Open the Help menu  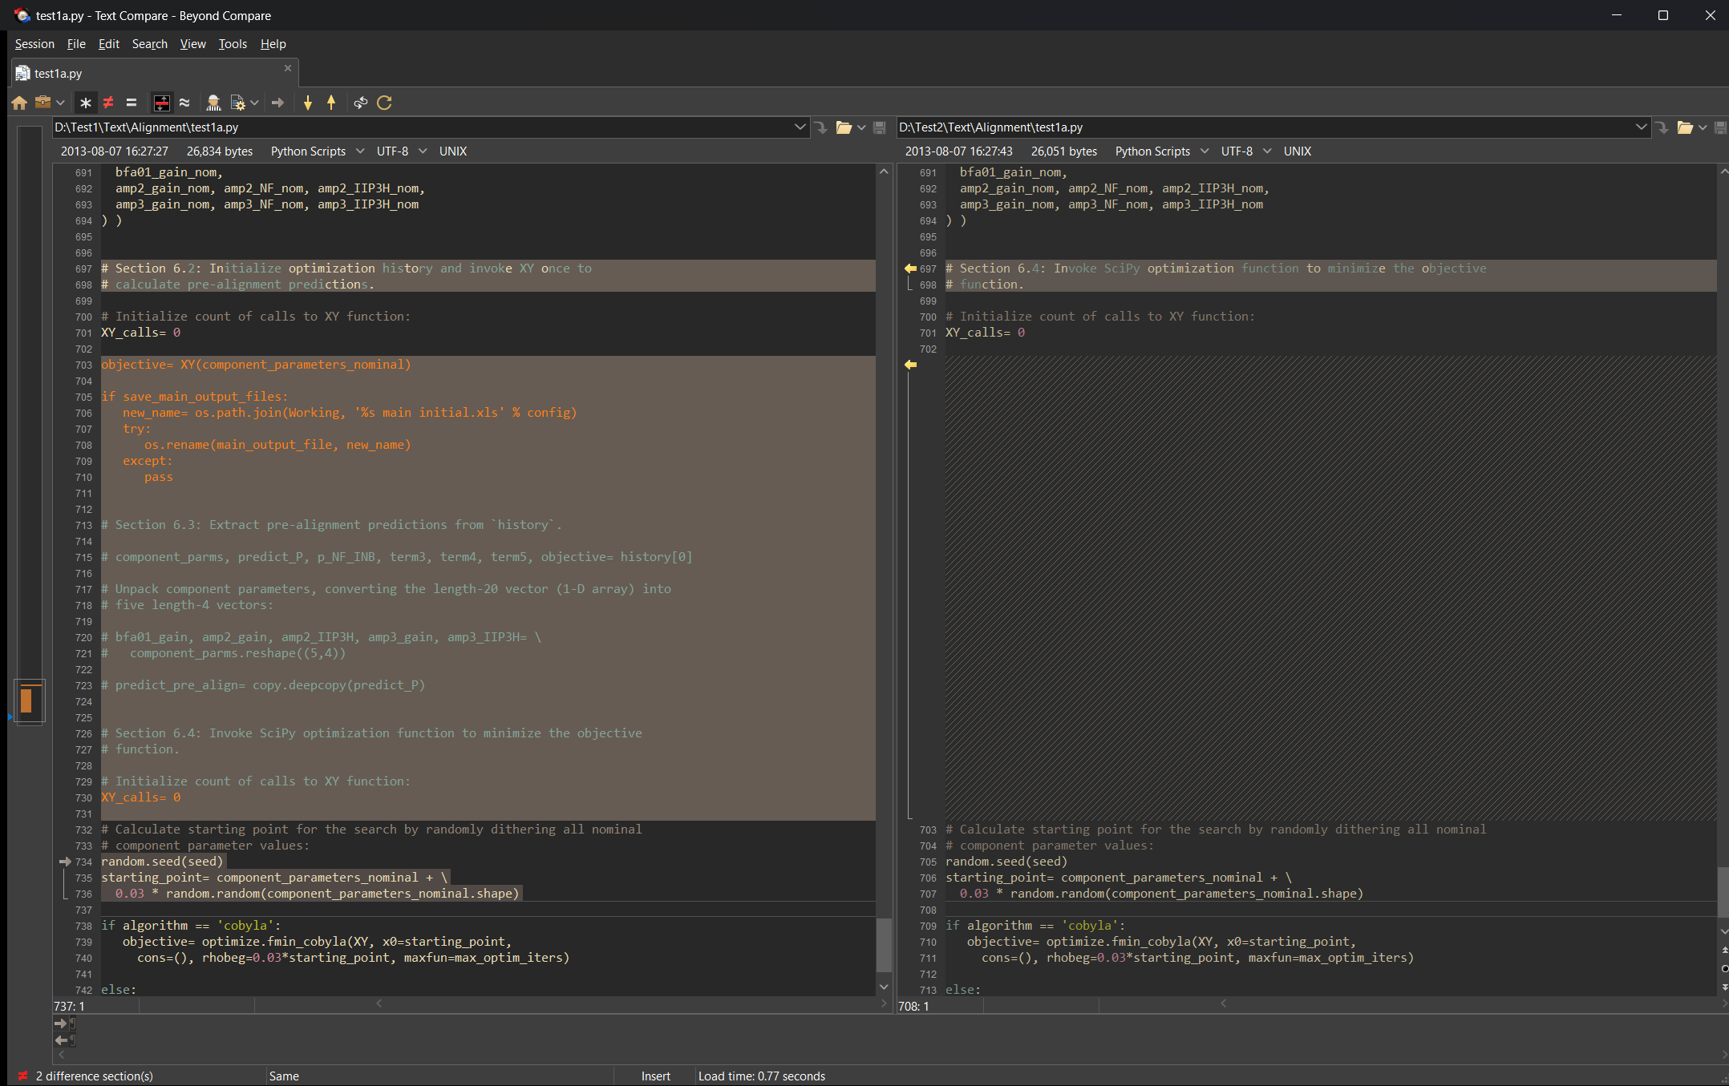click(x=273, y=44)
